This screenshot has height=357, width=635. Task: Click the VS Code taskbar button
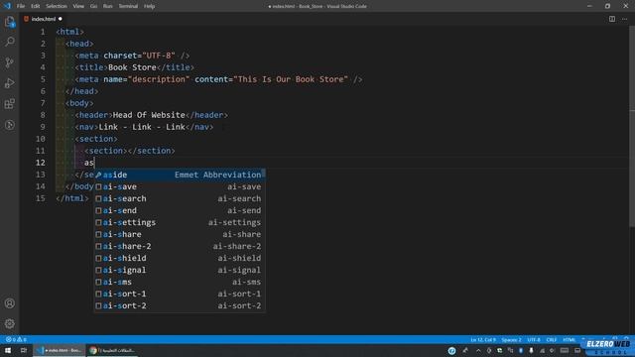click(x=60, y=350)
